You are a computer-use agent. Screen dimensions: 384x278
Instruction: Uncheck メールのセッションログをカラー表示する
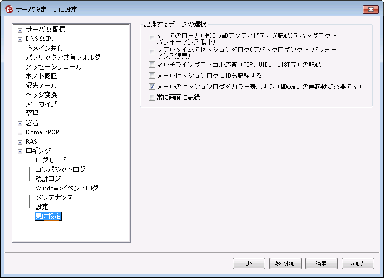pyautogui.click(x=152, y=87)
